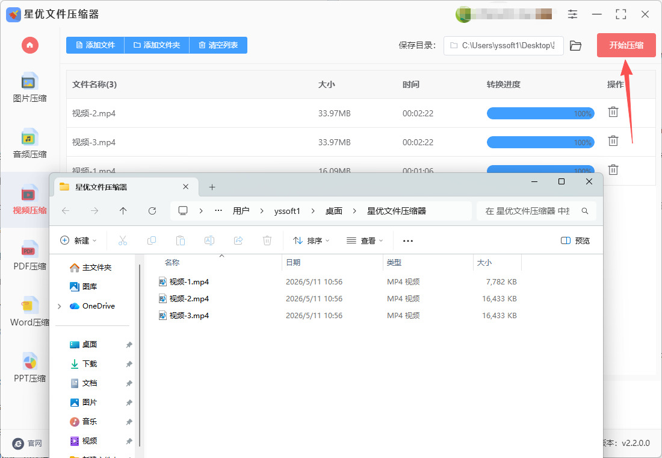Image resolution: width=662 pixels, height=458 pixels.
Task: Click the Rename icon in Explorer
Action: (x=209, y=240)
